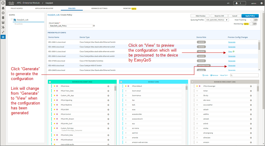
Task: Click the Remove button
Action: [x=214, y=75]
